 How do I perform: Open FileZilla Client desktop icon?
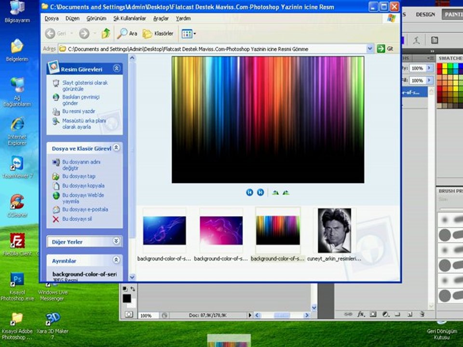(17, 244)
